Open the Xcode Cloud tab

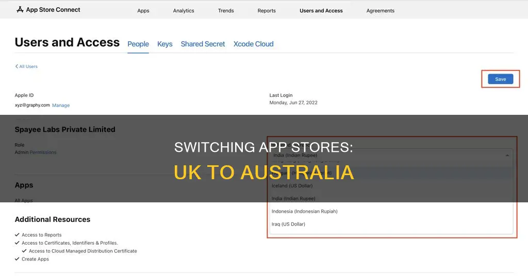(254, 44)
